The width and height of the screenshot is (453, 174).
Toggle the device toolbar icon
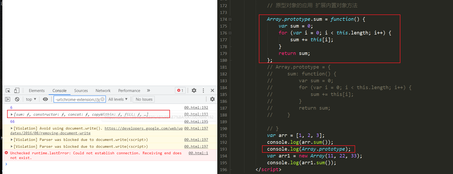17,90
